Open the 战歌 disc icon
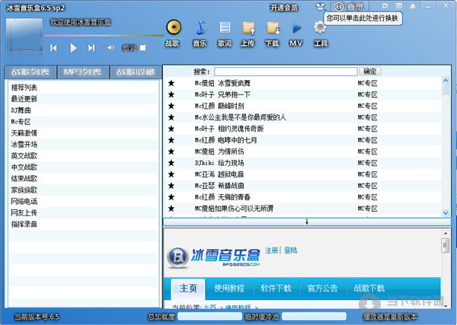This screenshot has width=457, height=325. [x=174, y=27]
